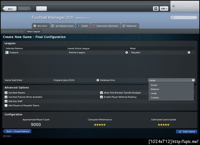This screenshot has height=145, width=200.
Task: Click the Premier League text
Action: (77, 53)
